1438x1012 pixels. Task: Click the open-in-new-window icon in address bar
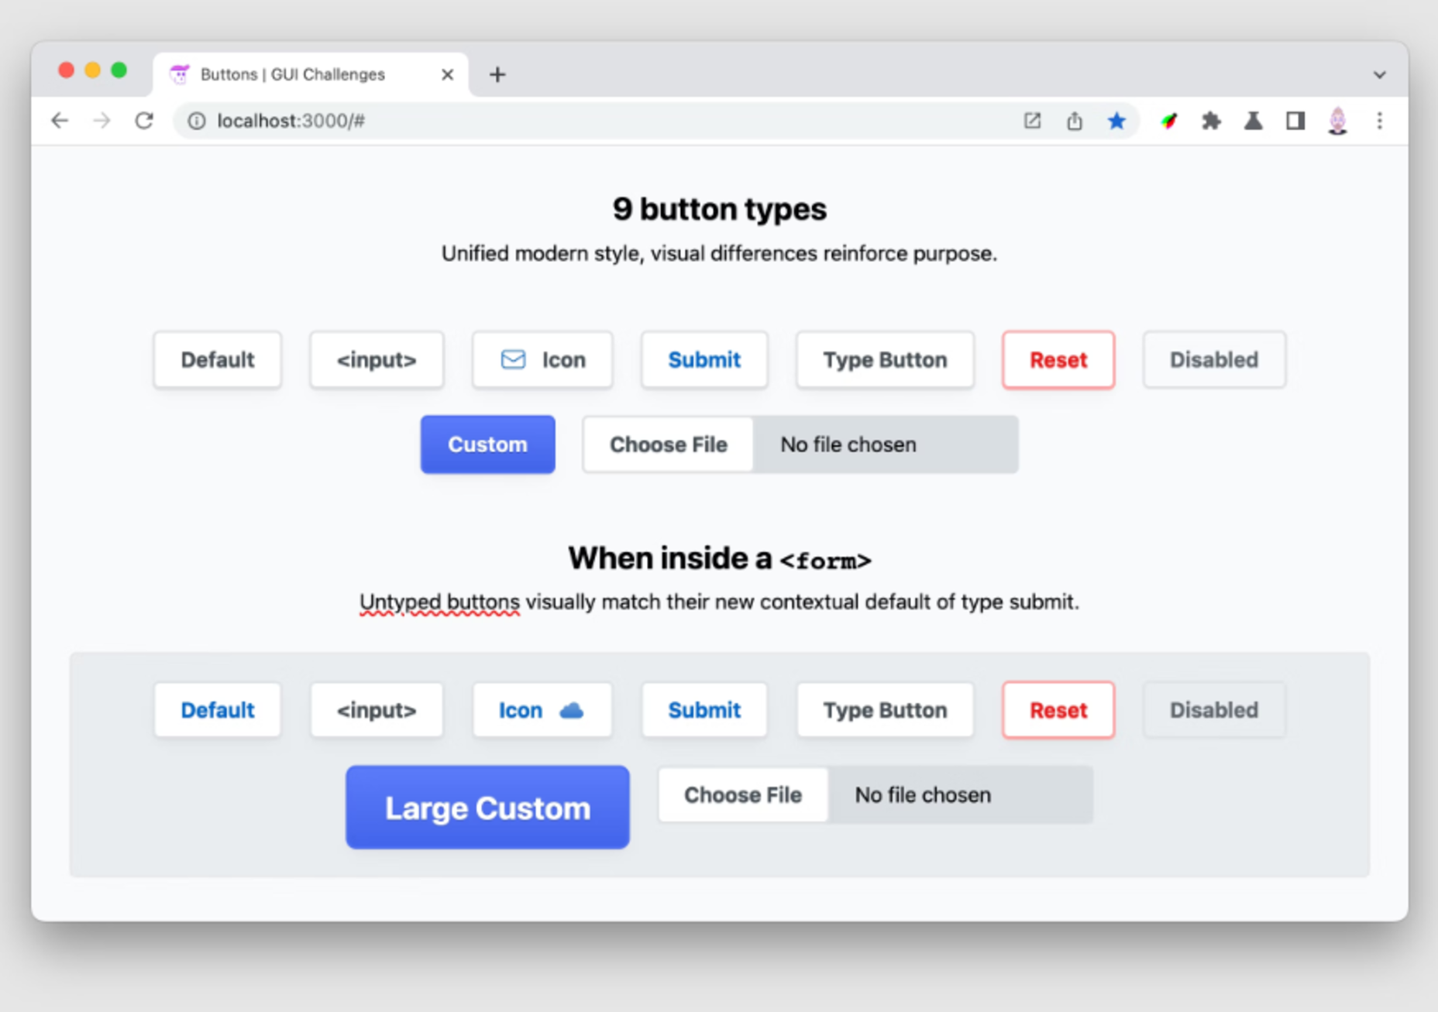[1032, 121]
